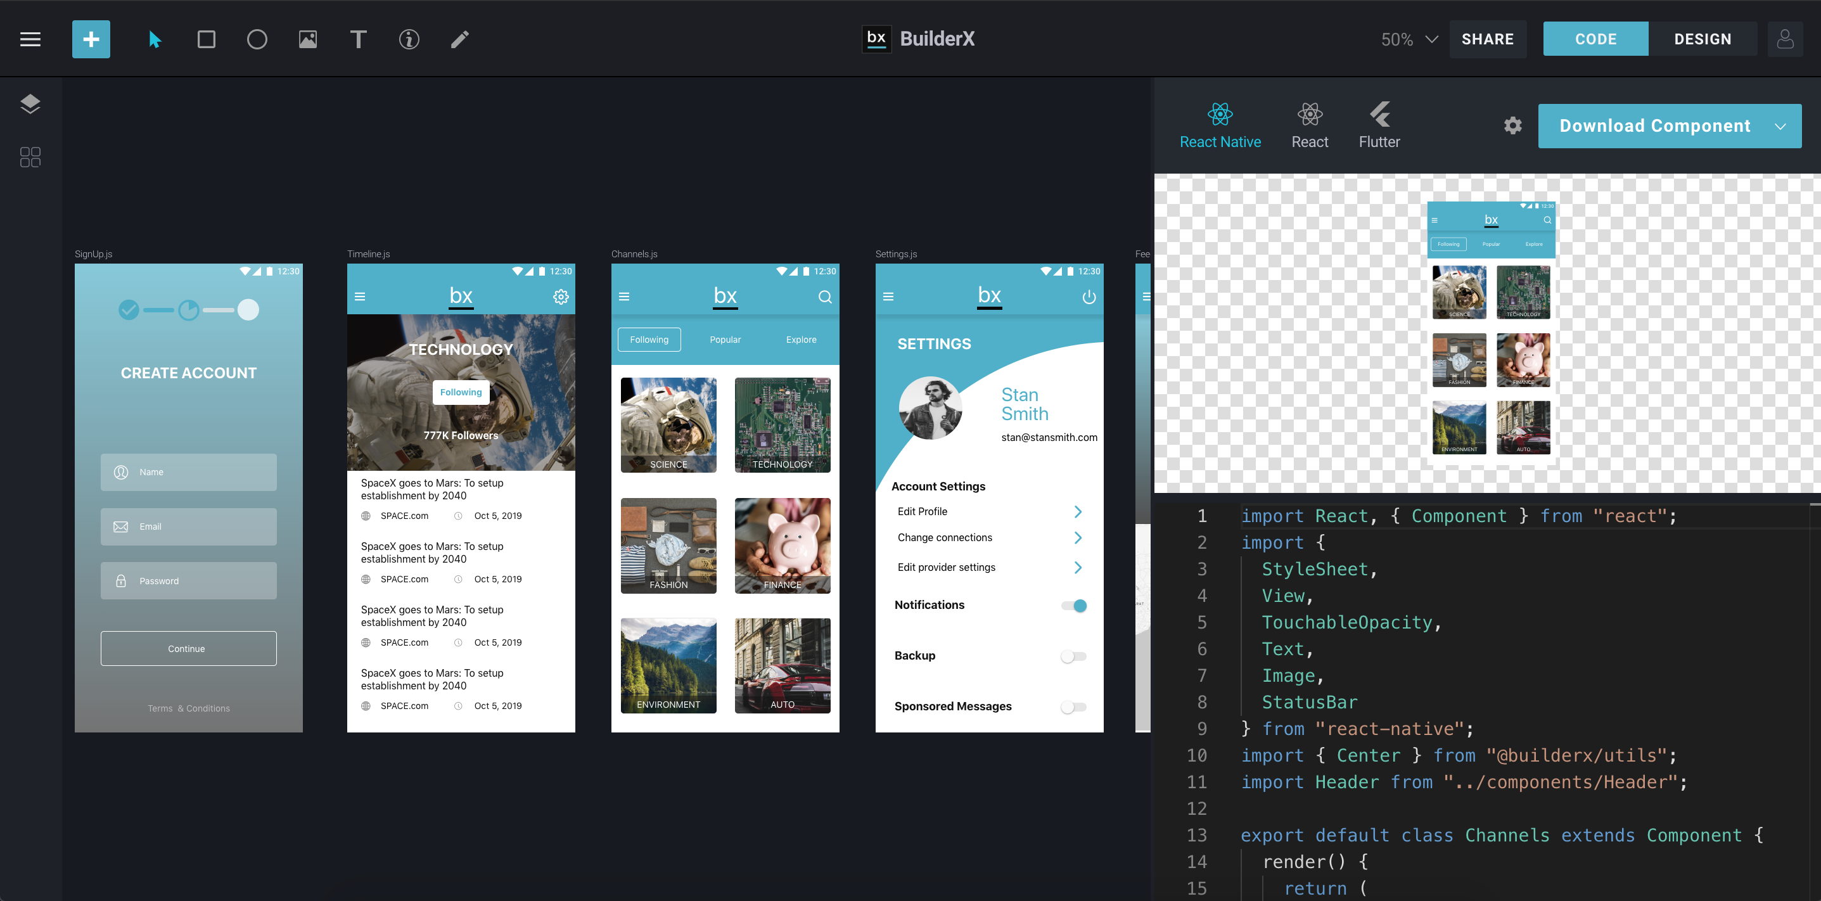Click hamburger icon in Settings screen
The image size is (1821, 901).
point(888,297)
